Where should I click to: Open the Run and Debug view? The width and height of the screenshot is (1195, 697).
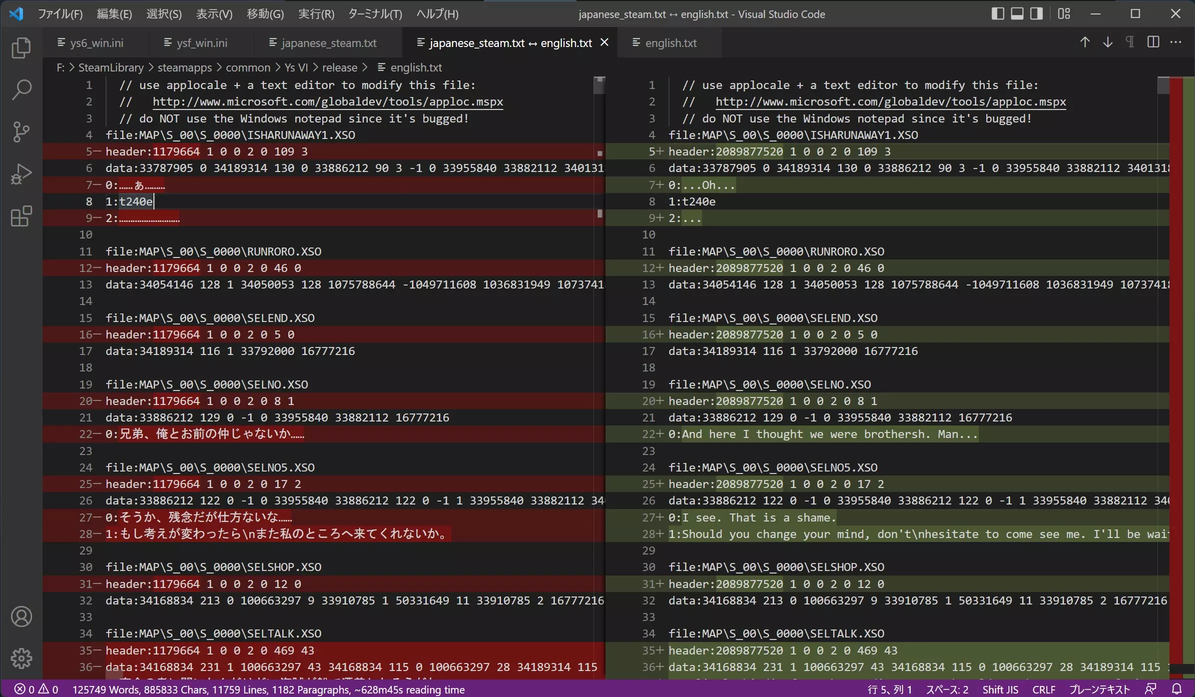click(x=21, y=174)
